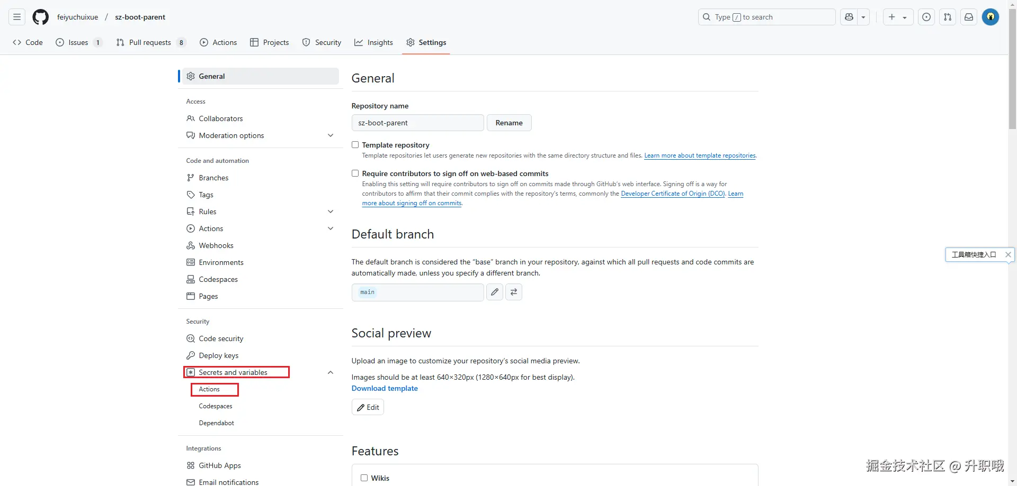Enable the Template repository checkbox
1017x486 pixels.
click(x=355, y=145)
